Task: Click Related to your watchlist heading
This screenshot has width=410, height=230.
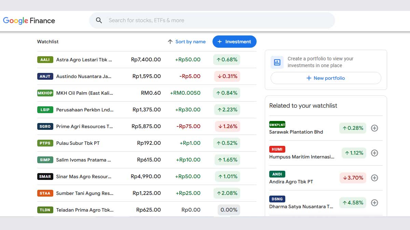Action: pyautogui.click(x=303, y=106)
